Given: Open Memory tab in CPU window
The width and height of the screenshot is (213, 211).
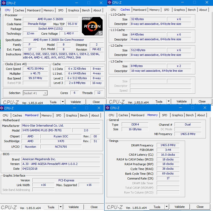Looking at the screenshot, I should pos(49,10).
